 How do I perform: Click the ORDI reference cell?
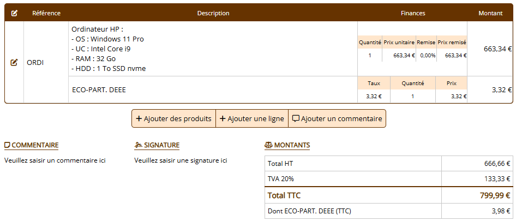[x=35, y=62]
